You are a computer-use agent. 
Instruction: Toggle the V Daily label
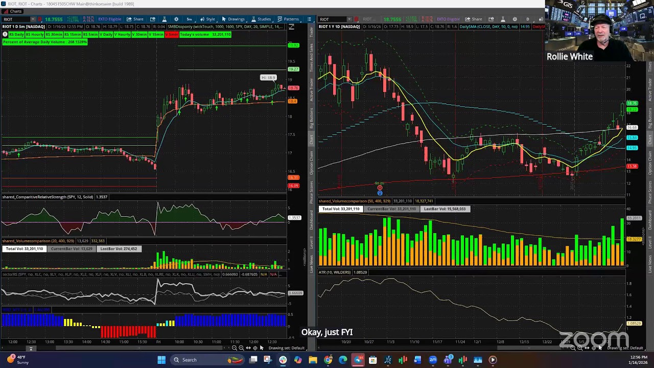(x=106, y=34)
